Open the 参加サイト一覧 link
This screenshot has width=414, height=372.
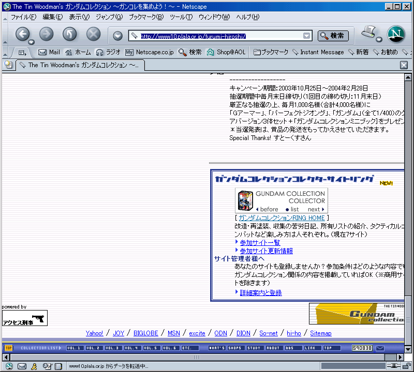[x=260, y=242]
